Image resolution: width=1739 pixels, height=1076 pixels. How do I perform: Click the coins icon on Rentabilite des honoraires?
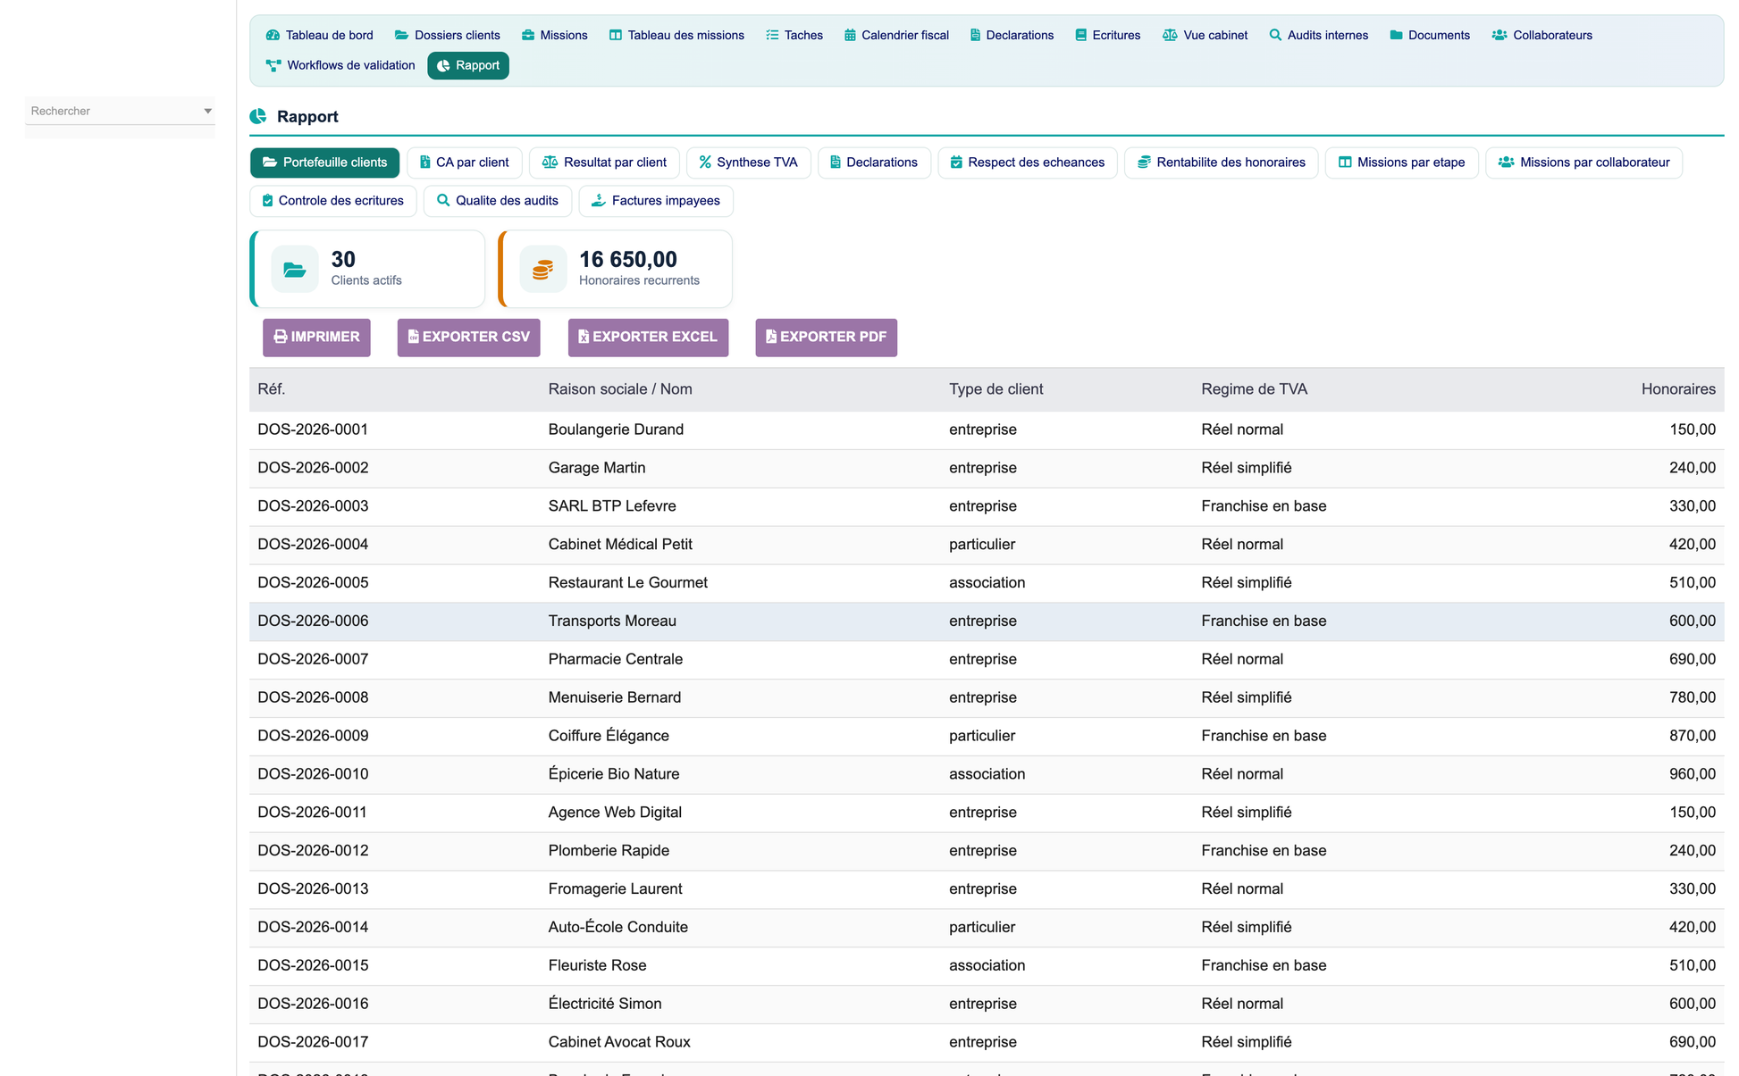(x=1144, y=163)
